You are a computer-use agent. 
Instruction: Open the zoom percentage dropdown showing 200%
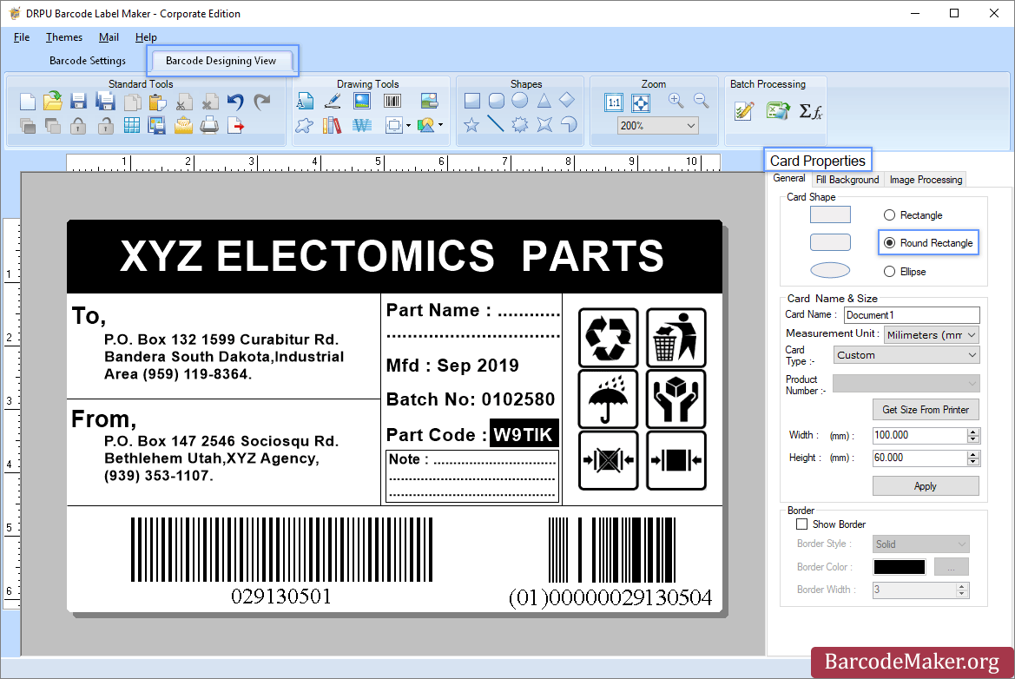pyautogui.click(x=657, y=126)
